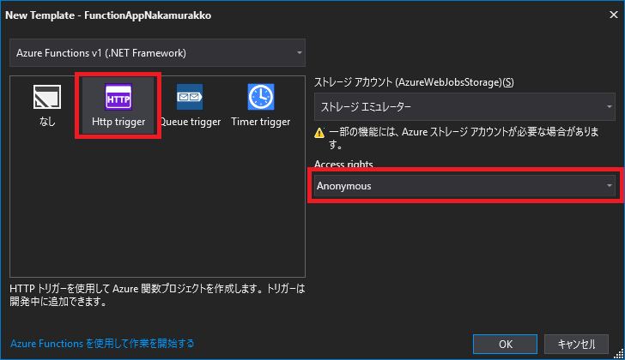Select the Http trigger template
625x360 pixels.
click(118, 105)
